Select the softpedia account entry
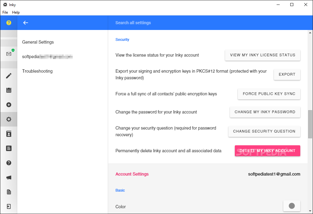Screen dimensions: 313x214 tap(47, 57)
